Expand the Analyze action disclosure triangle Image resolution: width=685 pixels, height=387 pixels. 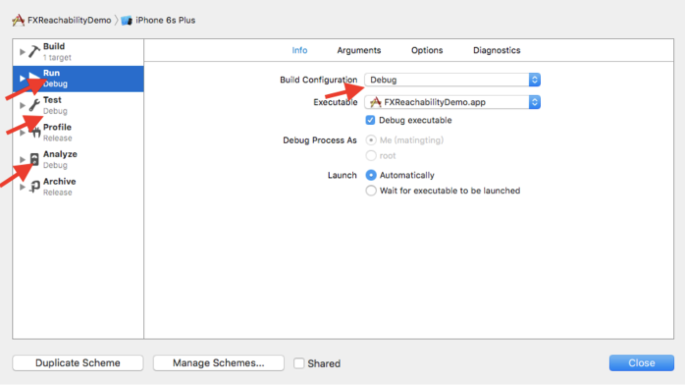(x=22, y=160)
